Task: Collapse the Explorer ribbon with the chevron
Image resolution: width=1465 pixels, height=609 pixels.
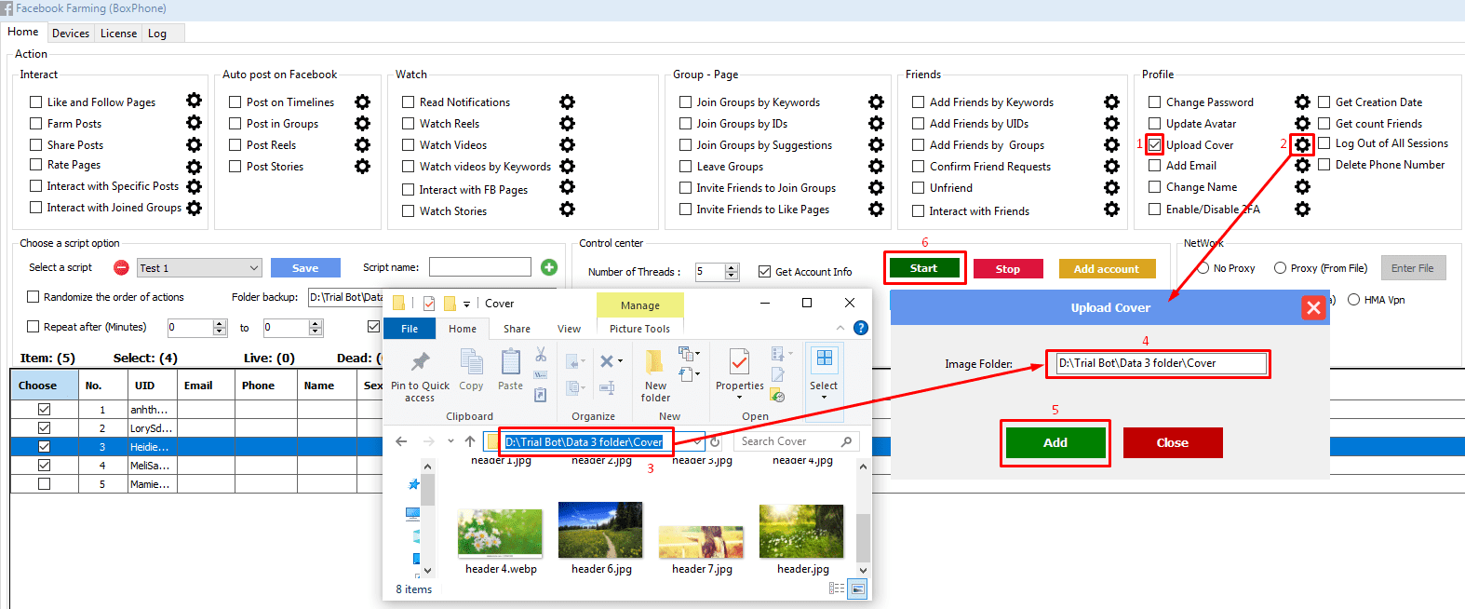Action: [x=840, y=328]
